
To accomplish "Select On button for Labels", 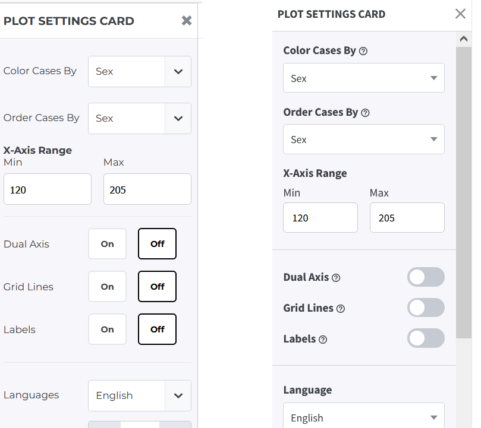I will (108, 329).
